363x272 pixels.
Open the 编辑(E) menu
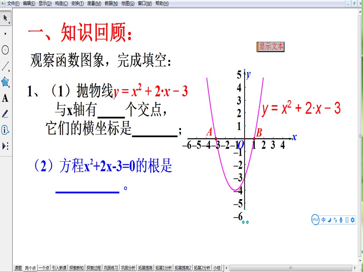[x=29, y=4]
